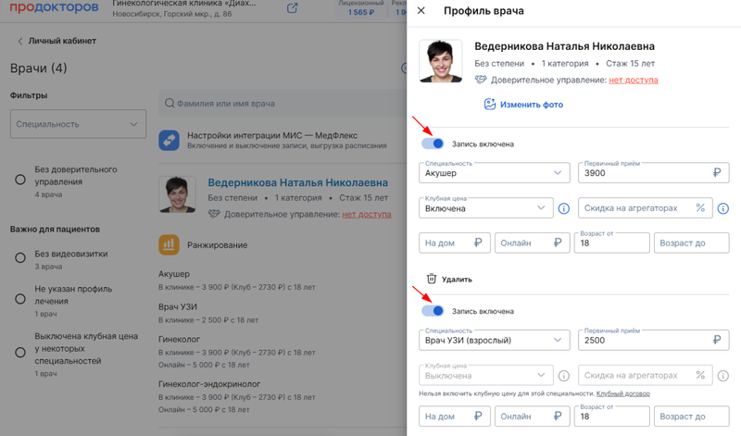Click Скидка на агрегаторах field for Акушер

645,208
